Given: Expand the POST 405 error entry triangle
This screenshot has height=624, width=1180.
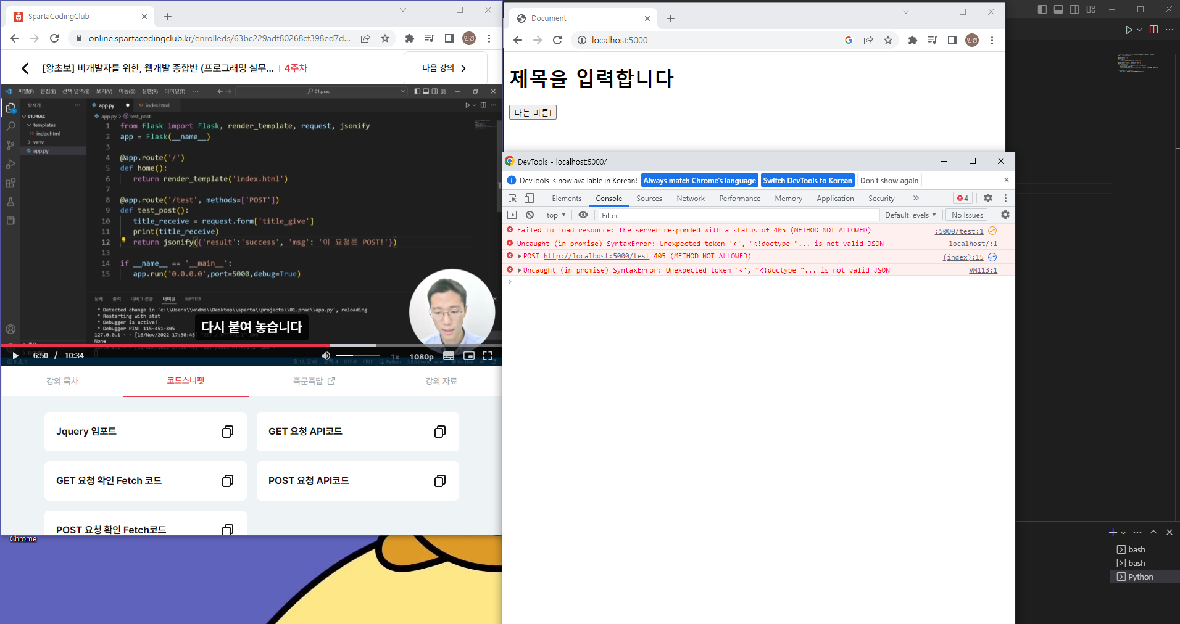Looking at the screenshot, I should click(x=520, y=257).
